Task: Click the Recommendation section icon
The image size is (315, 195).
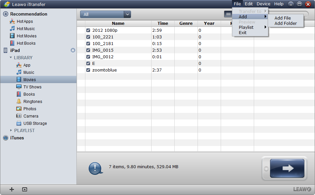Action: click(x=6, y=14)
